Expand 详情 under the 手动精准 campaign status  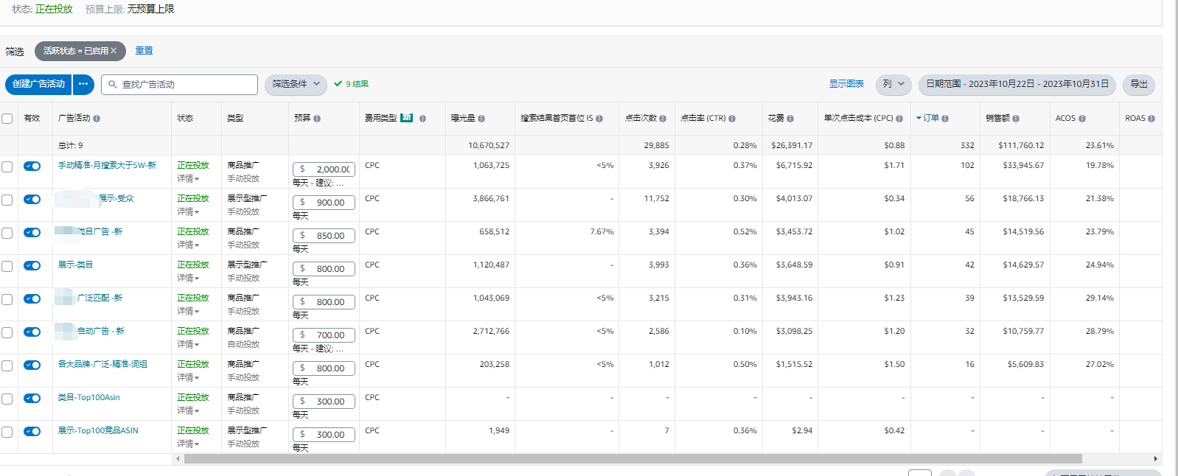coord(188,179)
